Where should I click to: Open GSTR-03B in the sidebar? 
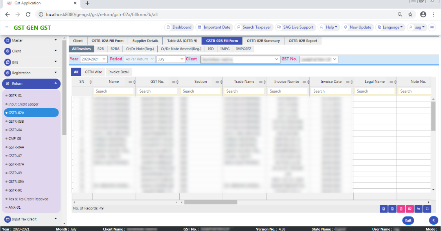[16, 122]
